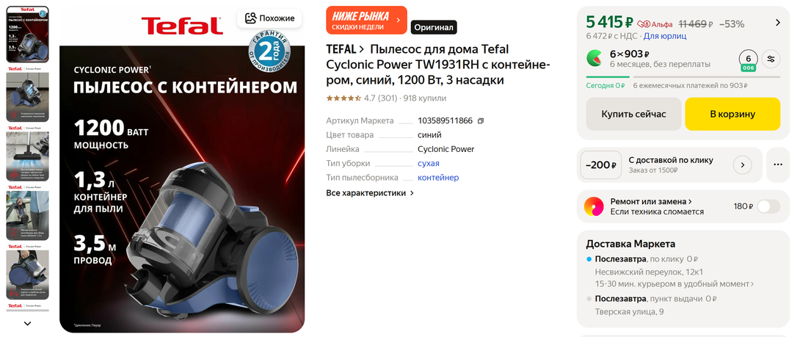Viewport: 800px width, 337px height.
Task: Click the Split installment green logo icon
Action: click(x=594, y=59)
